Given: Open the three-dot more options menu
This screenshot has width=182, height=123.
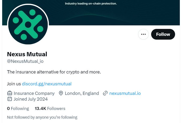Looking at the screenshot, I should tap(143, 34).
